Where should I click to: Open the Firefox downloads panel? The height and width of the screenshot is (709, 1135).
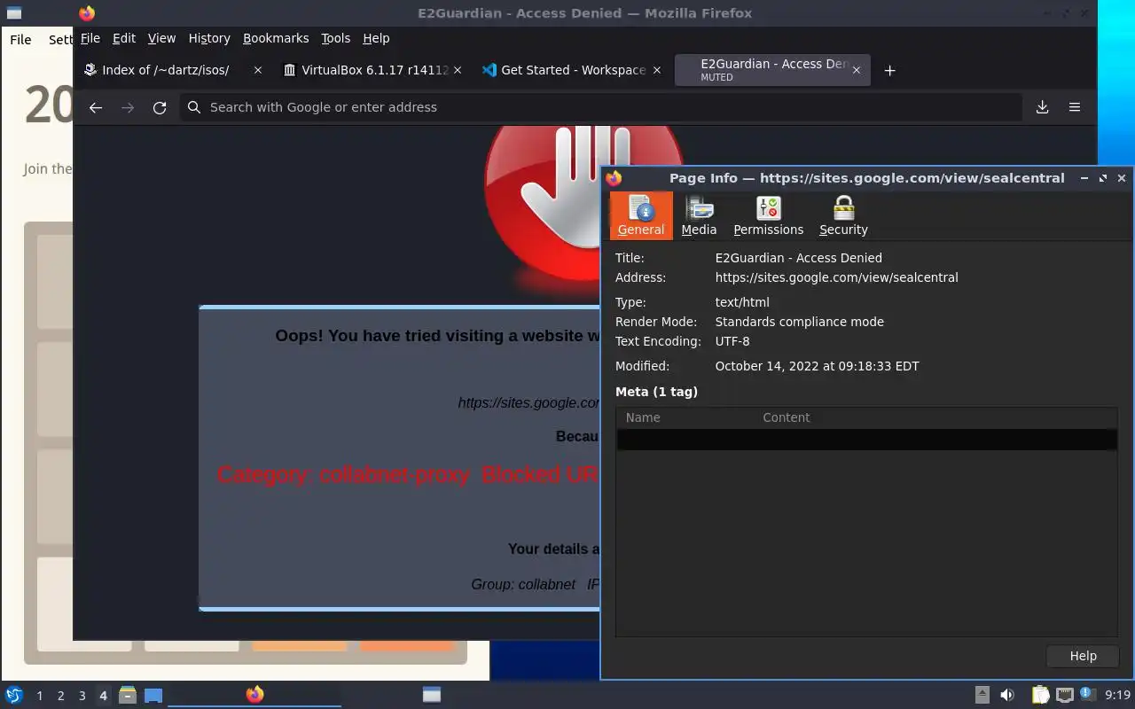pos(1042,107)
